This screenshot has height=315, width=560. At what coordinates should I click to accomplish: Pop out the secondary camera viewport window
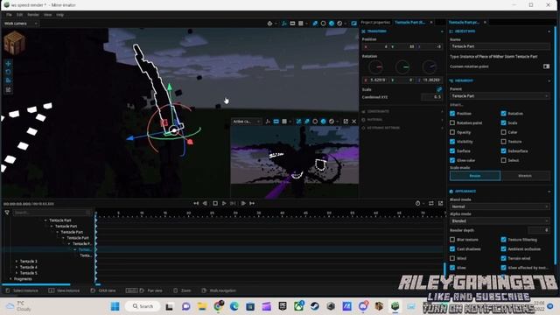coord(346,122)
